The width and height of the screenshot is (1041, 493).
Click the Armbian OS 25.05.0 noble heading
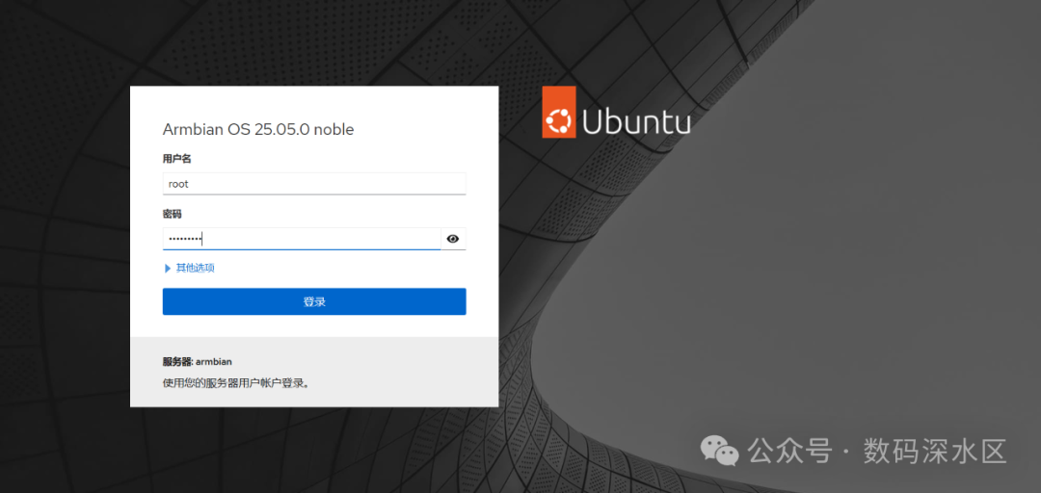coord(258,129)
